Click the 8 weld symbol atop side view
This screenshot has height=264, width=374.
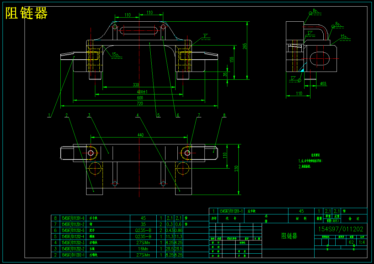[x=314, y=10]
